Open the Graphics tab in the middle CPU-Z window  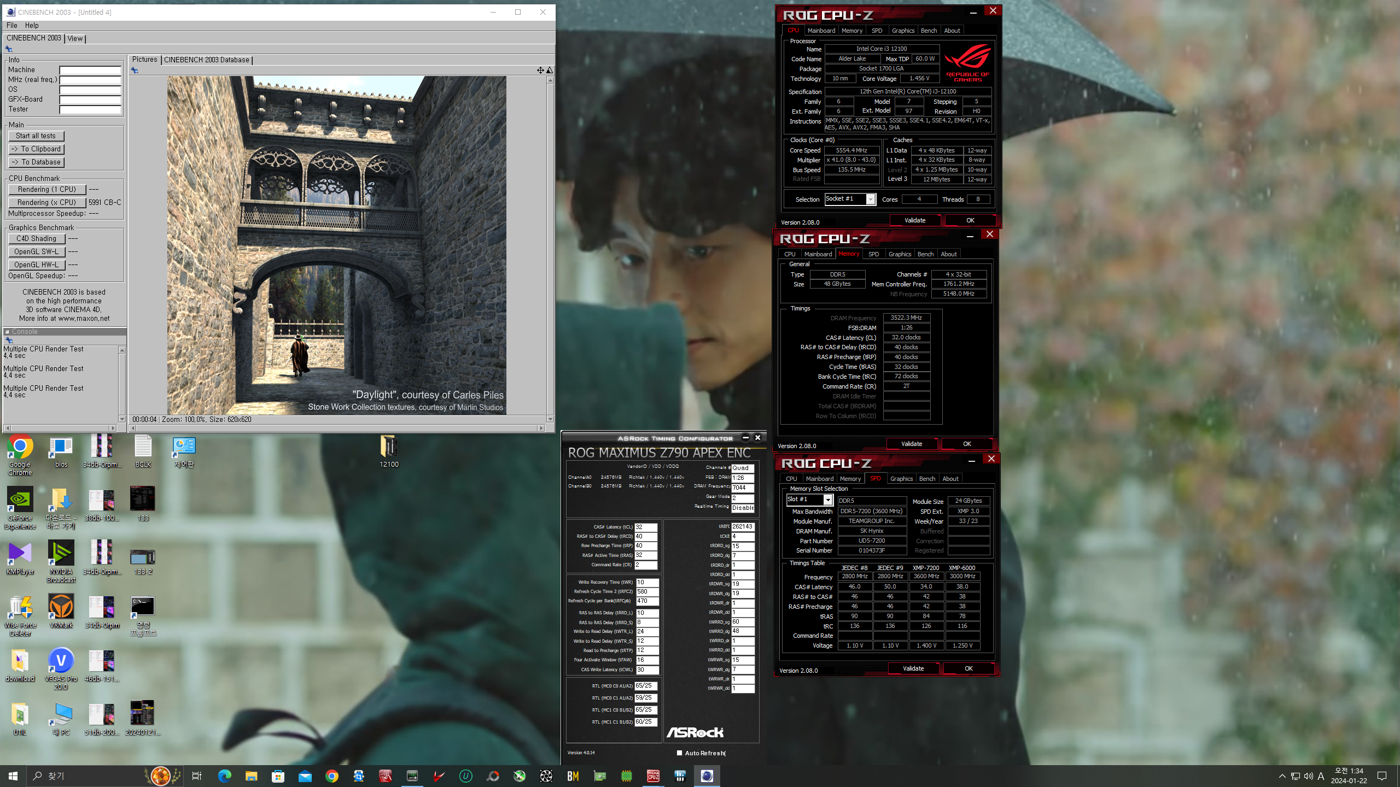coord(900,254)
